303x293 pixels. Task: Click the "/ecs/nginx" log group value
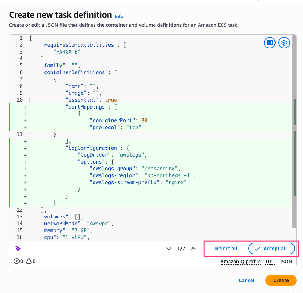point(159,169)
